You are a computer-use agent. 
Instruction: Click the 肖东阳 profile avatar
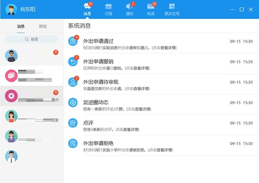click(x=11, y=9)
